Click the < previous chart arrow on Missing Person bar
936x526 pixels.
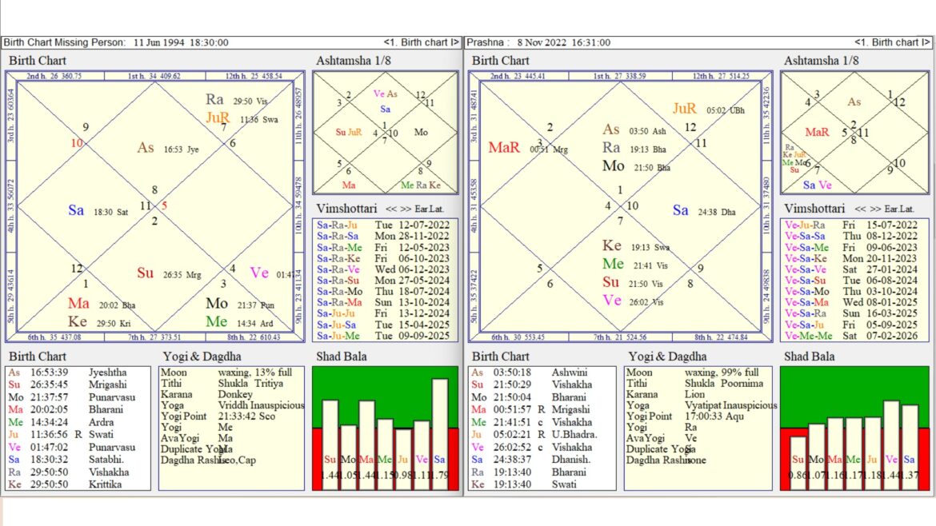386,42
